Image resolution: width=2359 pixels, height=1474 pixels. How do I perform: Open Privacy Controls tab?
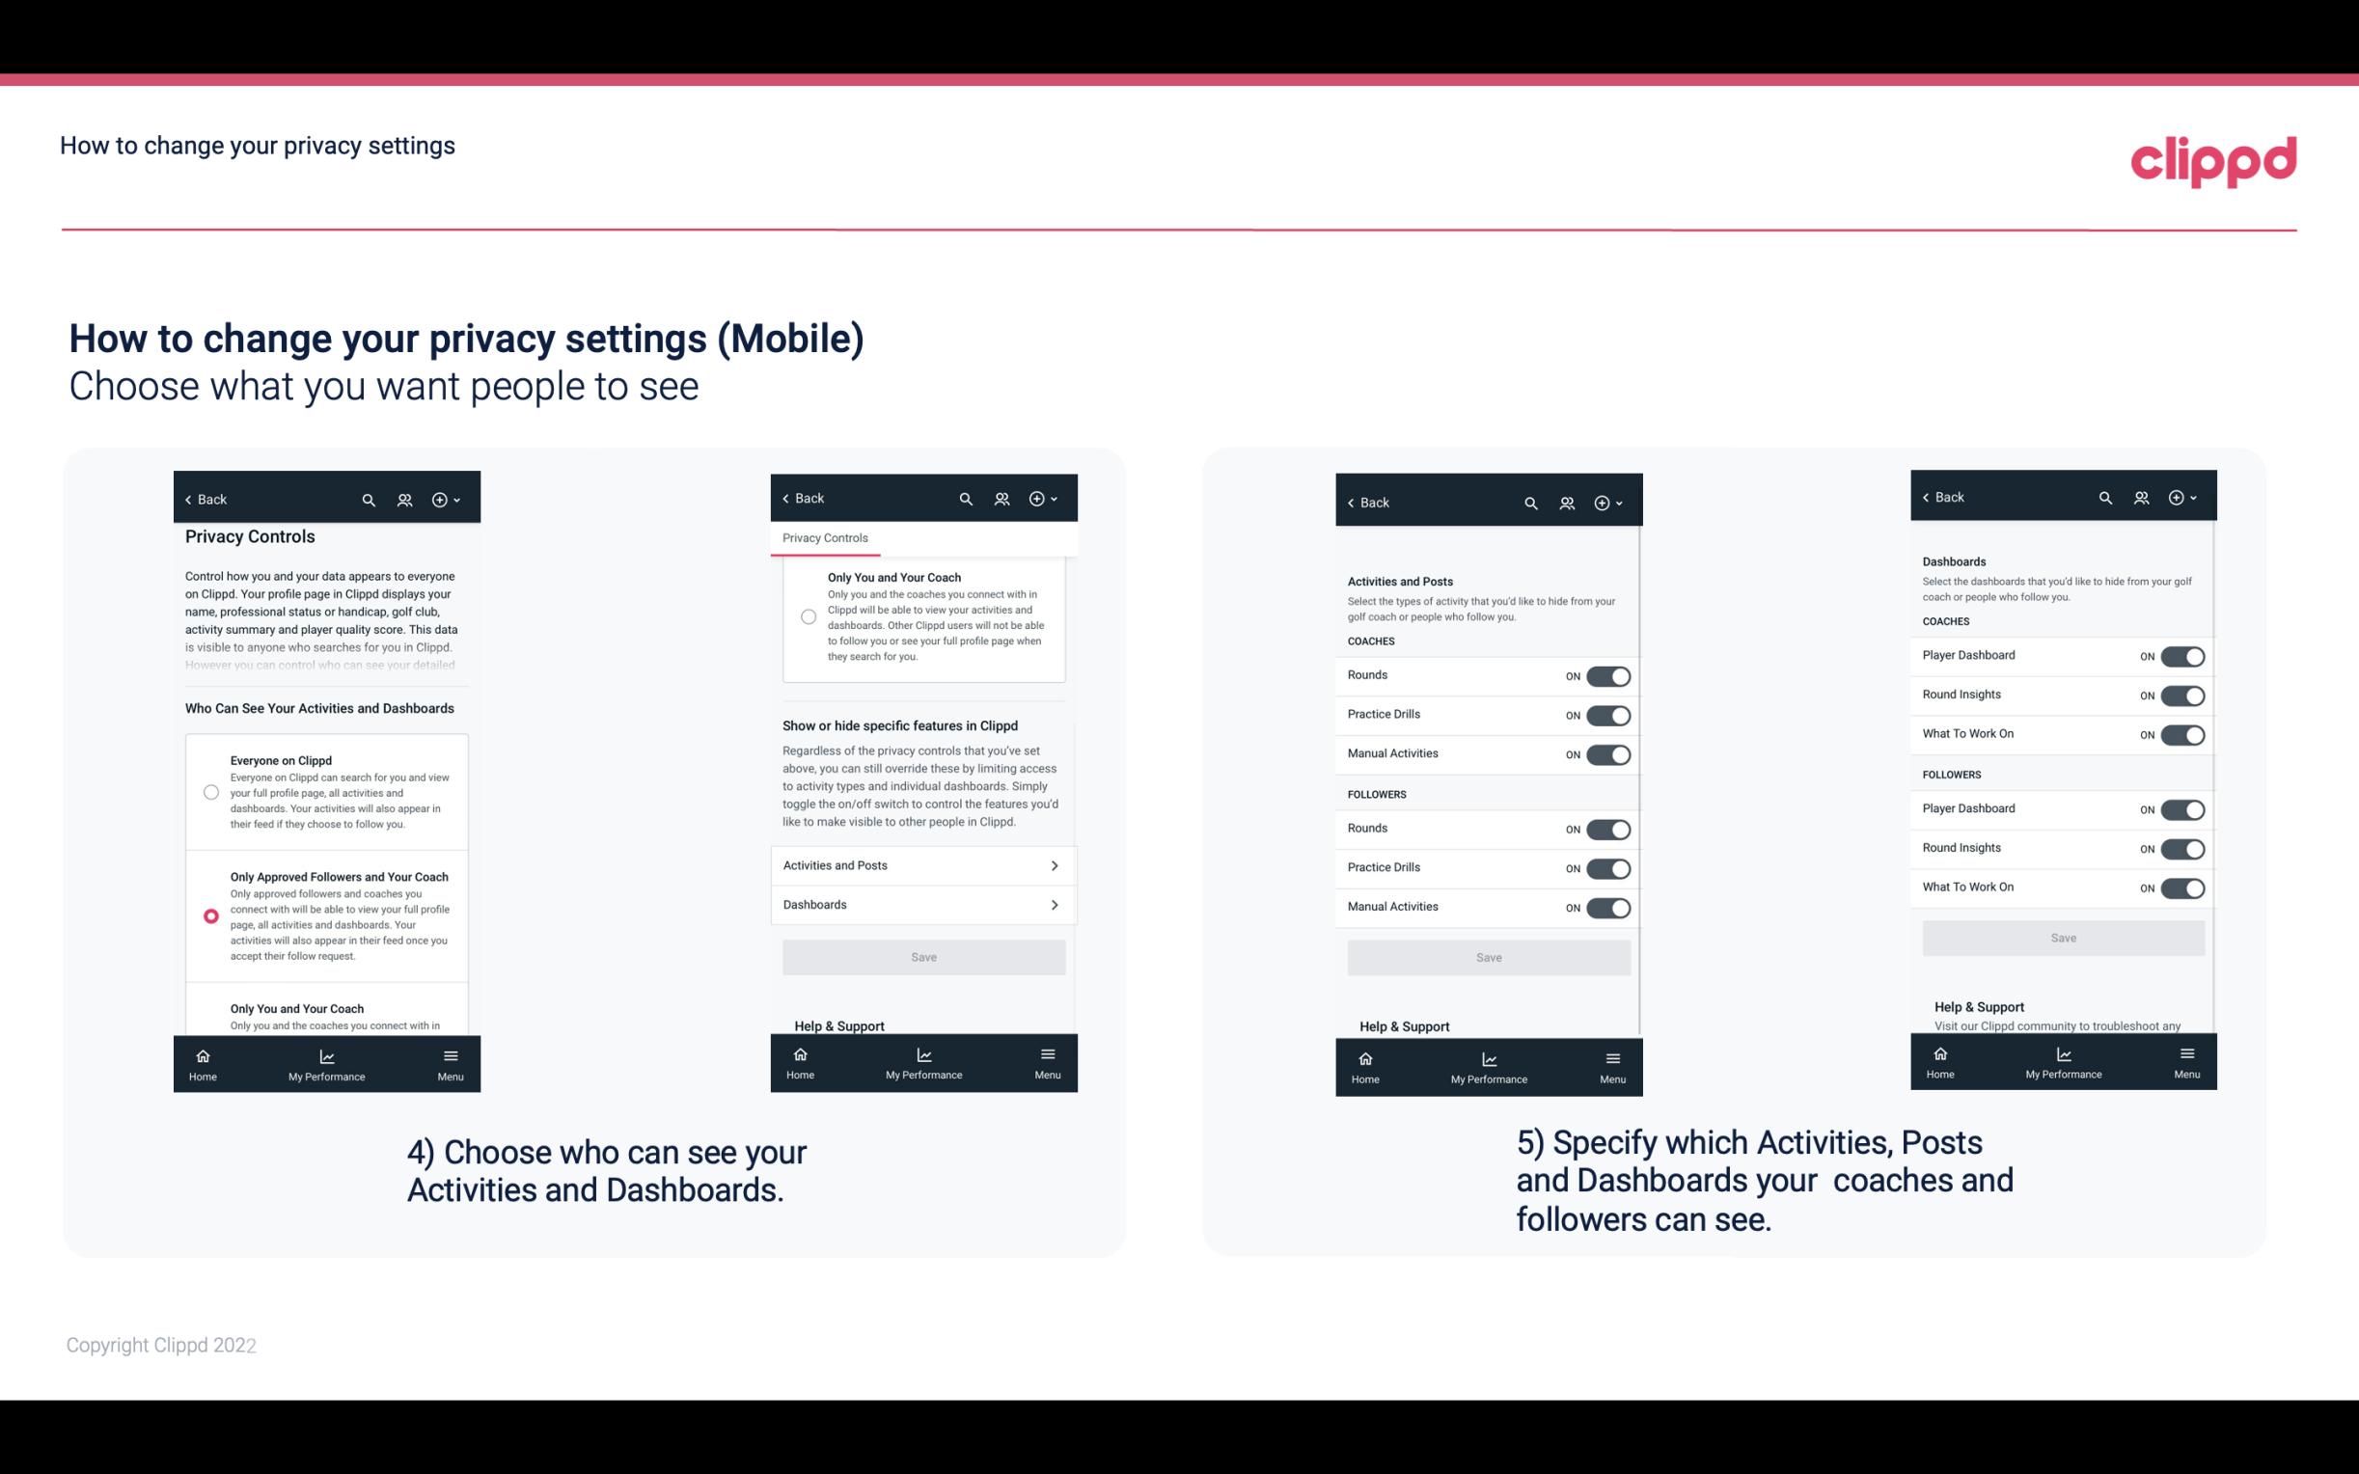coord(824,538)
